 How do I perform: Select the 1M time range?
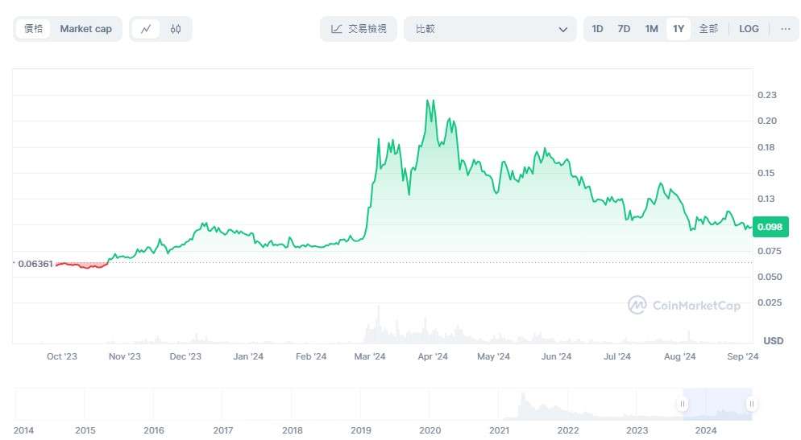pos(651,29)
